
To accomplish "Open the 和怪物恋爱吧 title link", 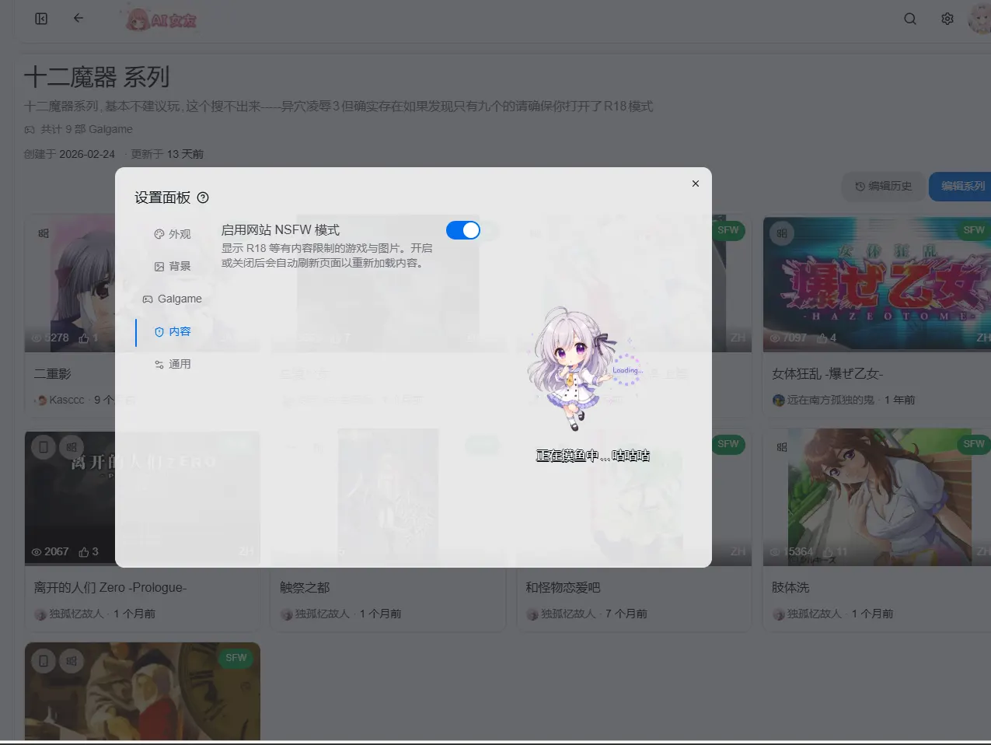I will tap(563, 588).
